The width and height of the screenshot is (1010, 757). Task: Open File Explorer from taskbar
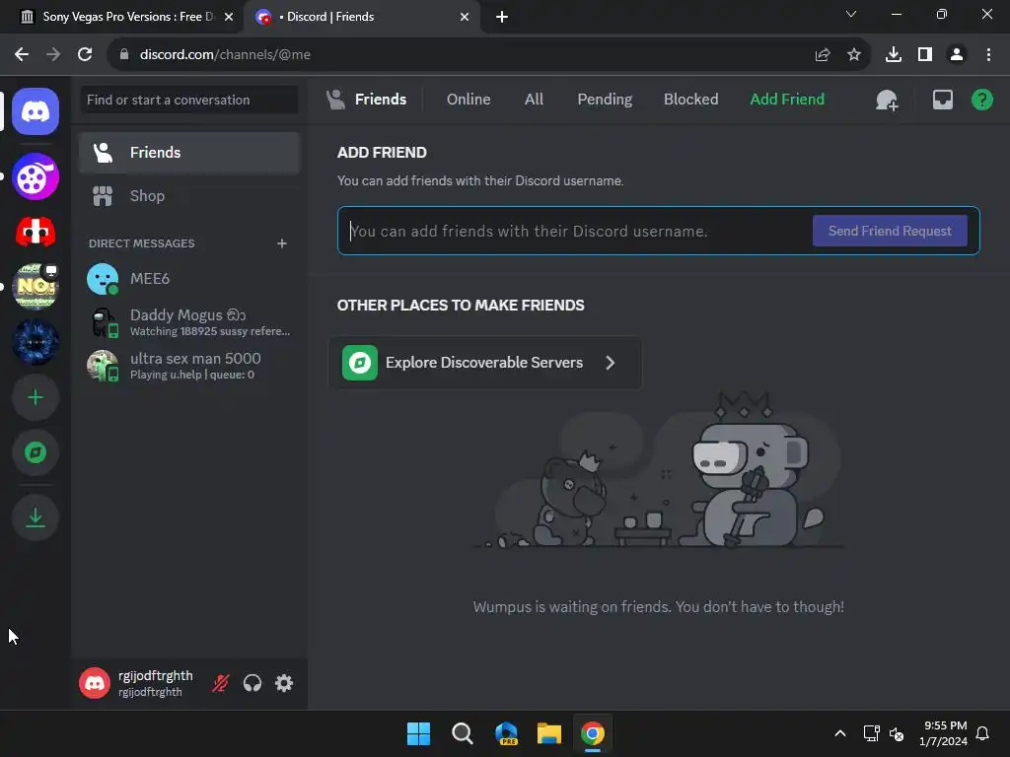549,733
